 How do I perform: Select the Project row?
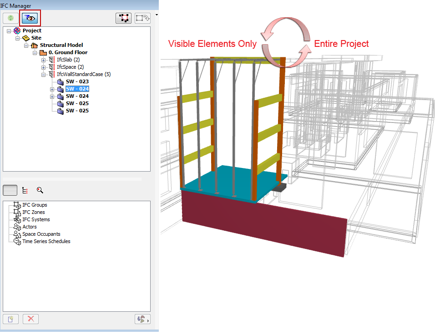pyautogui.click(x=32, y=30)
